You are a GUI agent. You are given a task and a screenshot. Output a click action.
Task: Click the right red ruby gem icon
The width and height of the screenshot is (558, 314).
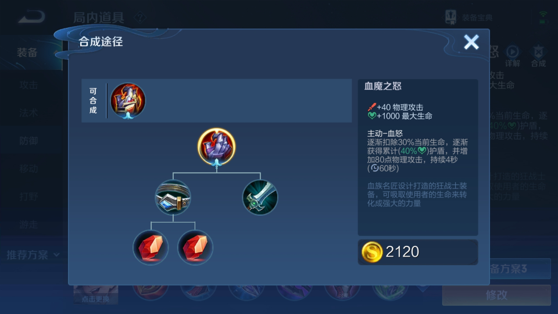pos(195,248)
